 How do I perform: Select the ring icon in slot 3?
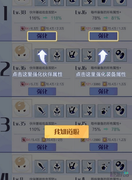click(x=120, y=111)
